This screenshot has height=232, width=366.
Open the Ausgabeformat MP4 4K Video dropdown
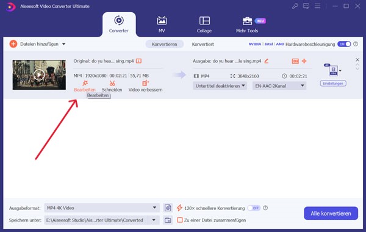102,208
